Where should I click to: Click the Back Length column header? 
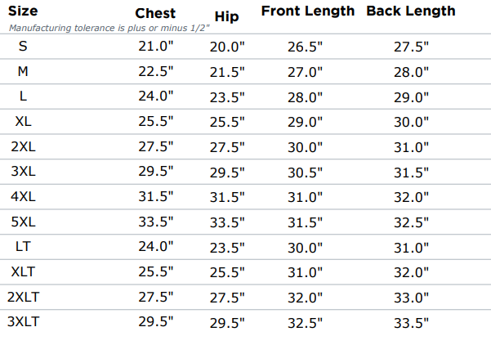pos(411,11)
